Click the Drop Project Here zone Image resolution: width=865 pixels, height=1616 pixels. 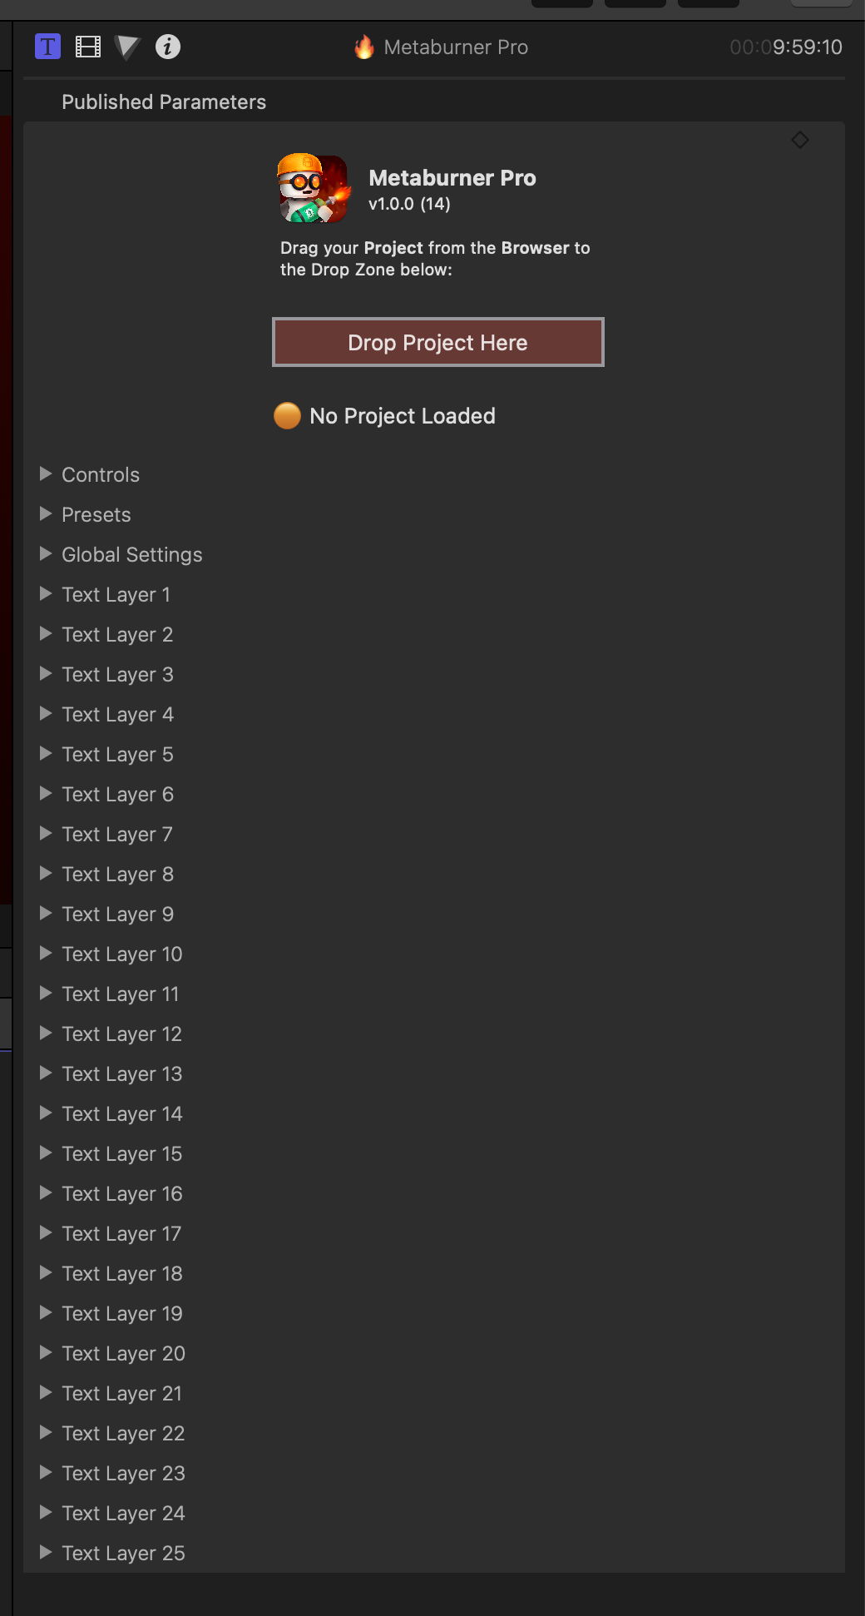[437, 342]
